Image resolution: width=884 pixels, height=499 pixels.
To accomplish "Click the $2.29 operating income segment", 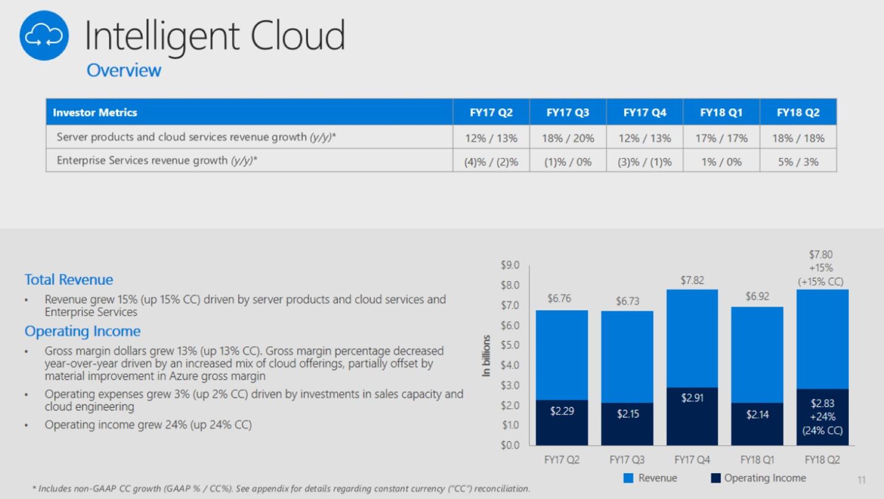I will 562,422.
